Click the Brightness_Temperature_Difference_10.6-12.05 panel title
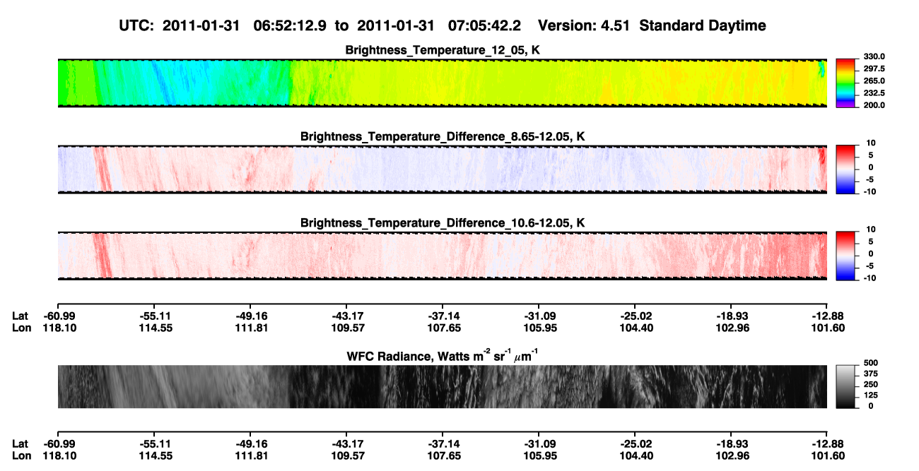 pyautogui.click(x=443, y=222)
